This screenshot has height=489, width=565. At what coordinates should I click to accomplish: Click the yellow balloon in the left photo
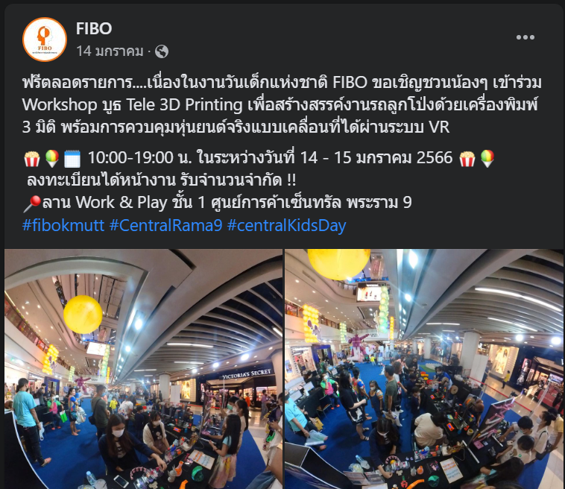83,315
